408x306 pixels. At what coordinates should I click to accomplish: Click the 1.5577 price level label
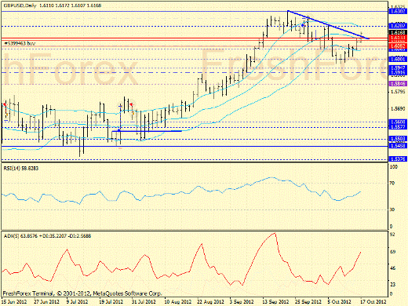pos(398,127)
